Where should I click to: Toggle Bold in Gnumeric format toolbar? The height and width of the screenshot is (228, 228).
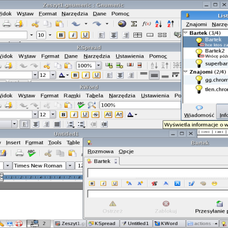coord(61,35)
